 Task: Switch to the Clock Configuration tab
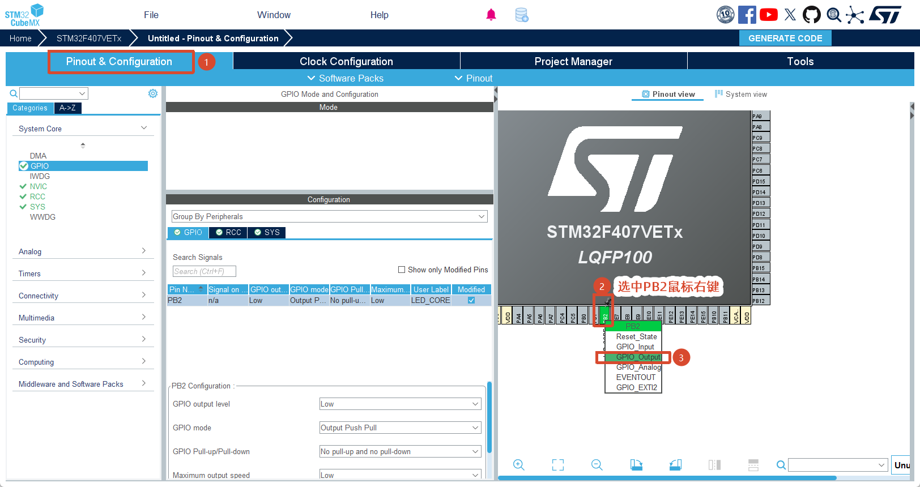click(x=346, y=61)
